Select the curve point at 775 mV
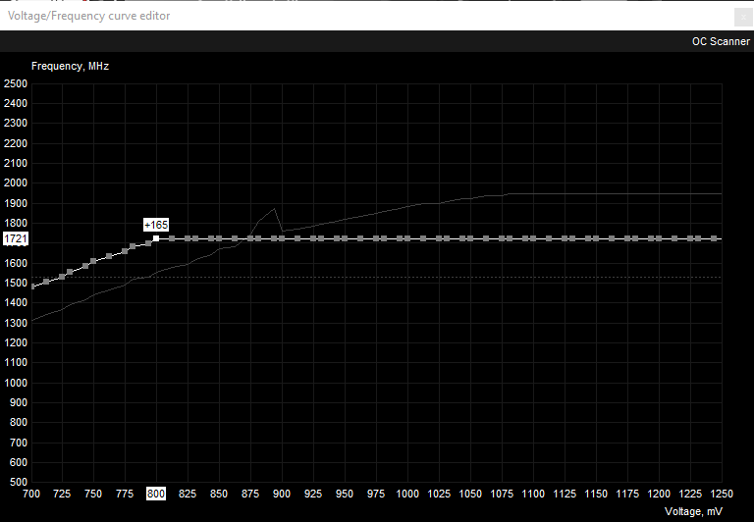The width and height of the screenshot is (754, 522). coord(125,251)
